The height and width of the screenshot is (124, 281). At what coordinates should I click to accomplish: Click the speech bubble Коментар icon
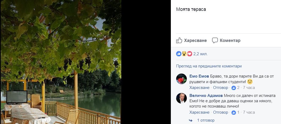215,40
